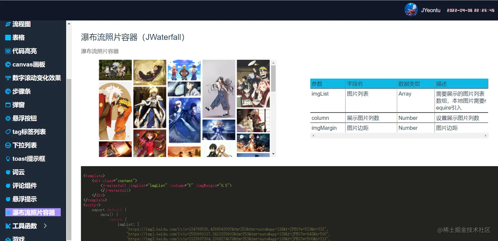Image resolution: width=498 pixels, height=241 pixels.
Task: Click the tools icon beside 工具函数
Action: tap(8, 226)
